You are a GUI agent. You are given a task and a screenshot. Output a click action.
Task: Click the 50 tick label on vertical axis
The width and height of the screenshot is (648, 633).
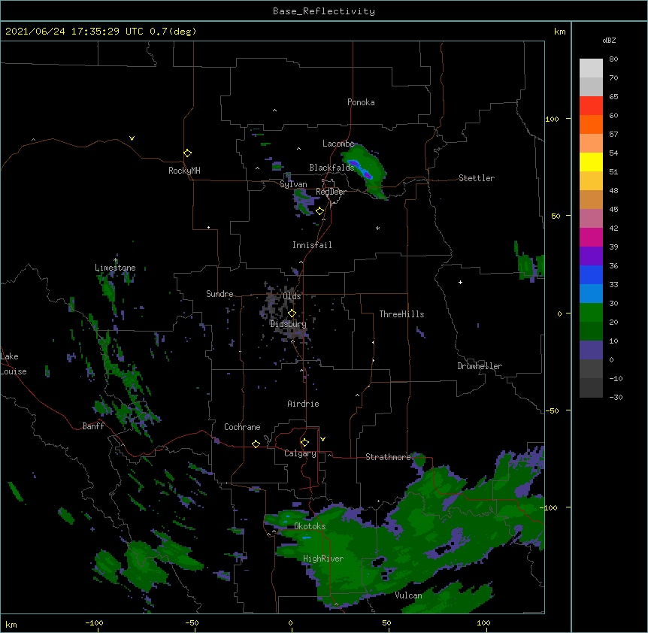(x=556, y=216)
